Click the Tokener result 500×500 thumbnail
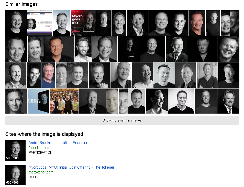The width and height of the screenshot is (244, 187). (x=15, y=175)
